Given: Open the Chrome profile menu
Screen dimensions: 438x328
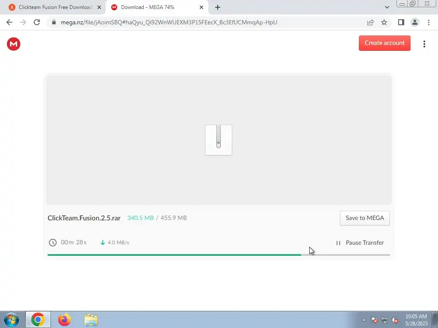Looking at the screenshot, I should (415, 22).
